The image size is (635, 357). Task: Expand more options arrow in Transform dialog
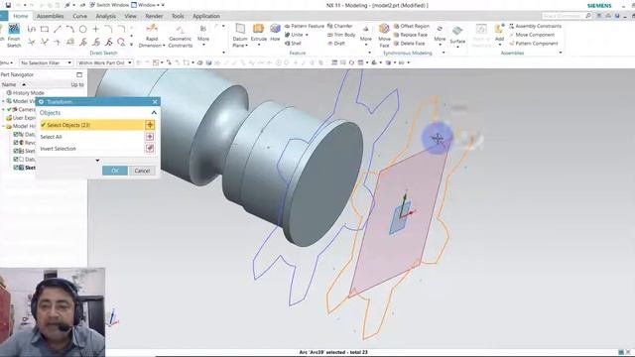pos(97,161)
